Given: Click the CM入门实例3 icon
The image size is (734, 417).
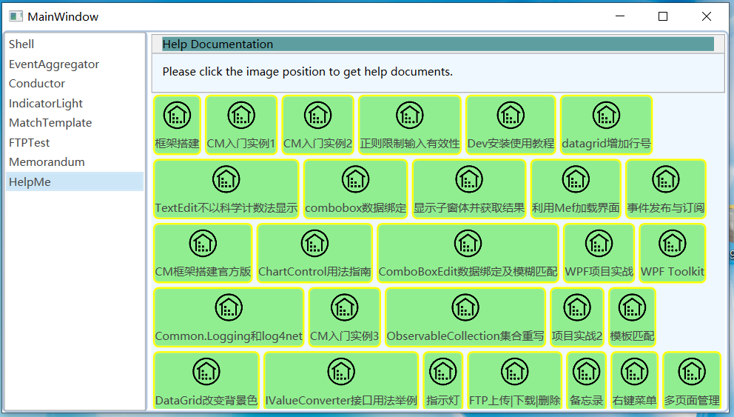Looking at the screenshot, I should 345,308.
